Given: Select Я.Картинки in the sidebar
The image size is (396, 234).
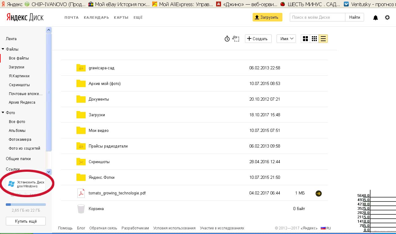Looking at the screenshot, I should pos(19,76).
